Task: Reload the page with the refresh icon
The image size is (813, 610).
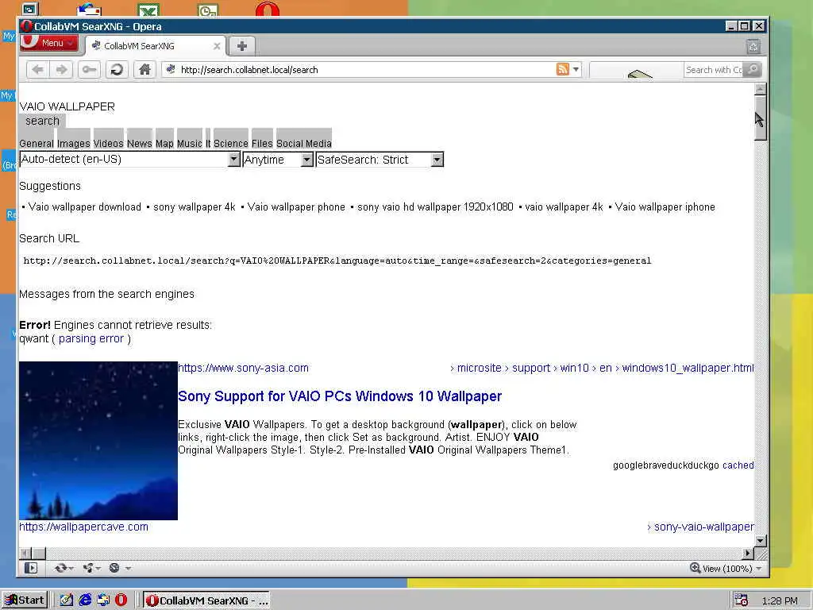Action: tap(117, 70)
